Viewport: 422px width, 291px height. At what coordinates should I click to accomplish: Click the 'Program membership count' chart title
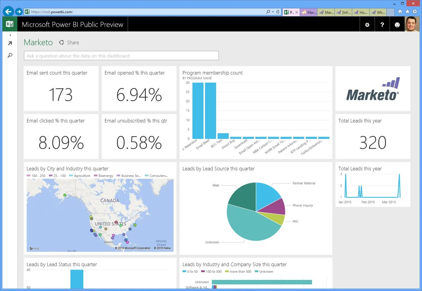[x=212, y=73]
